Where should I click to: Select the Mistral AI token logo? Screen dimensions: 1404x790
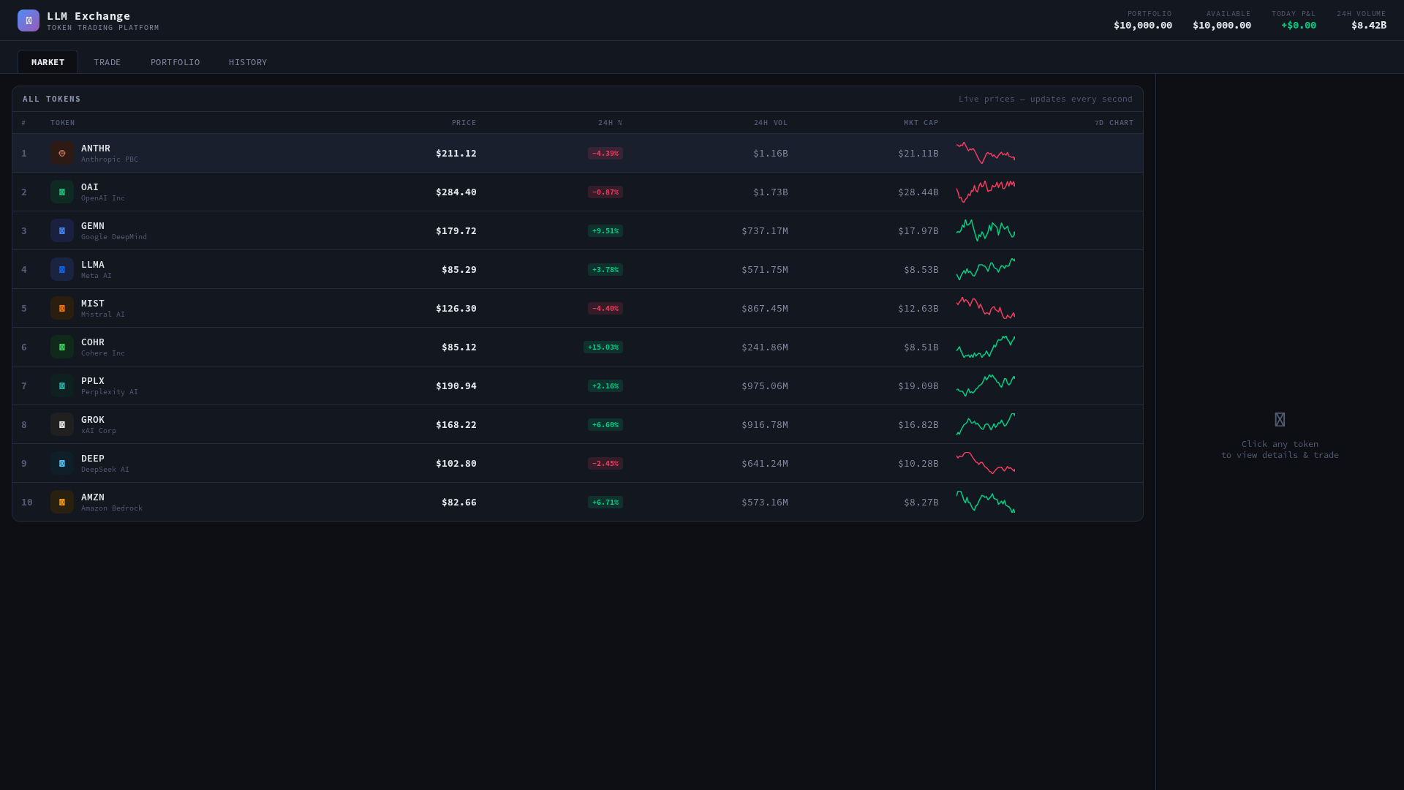point(61,308)
